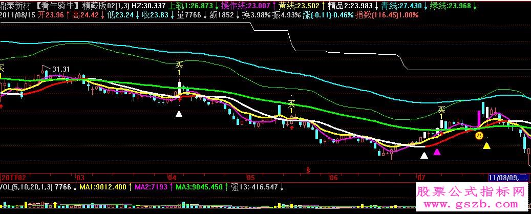This screenshot has width=531, height=214.
Task: Click the VOL(5,10,20,1,3) indicator title
Action: pos(27,187)
